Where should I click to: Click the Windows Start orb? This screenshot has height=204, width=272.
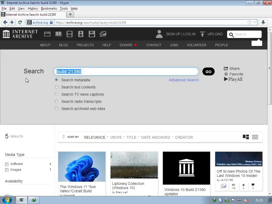[7, 200]
